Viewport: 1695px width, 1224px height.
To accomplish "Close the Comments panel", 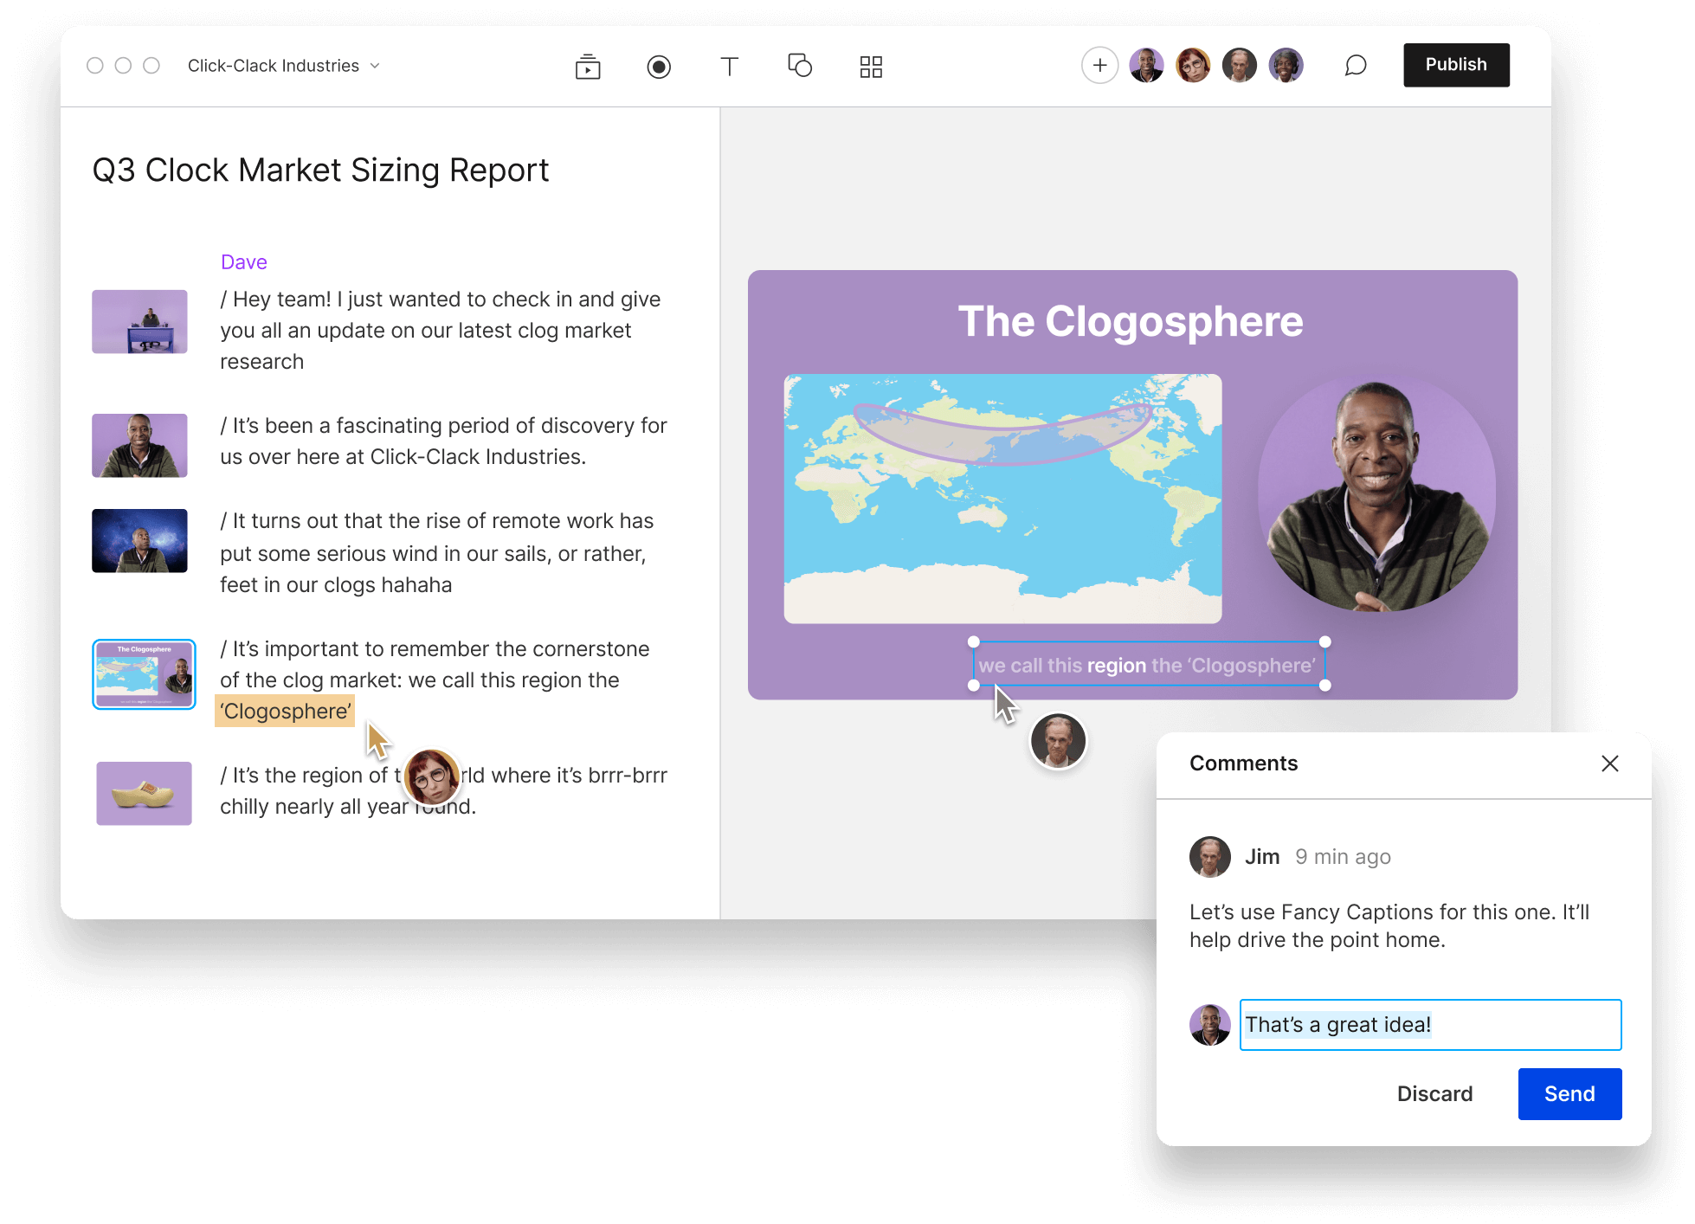I will [1611, 764].
